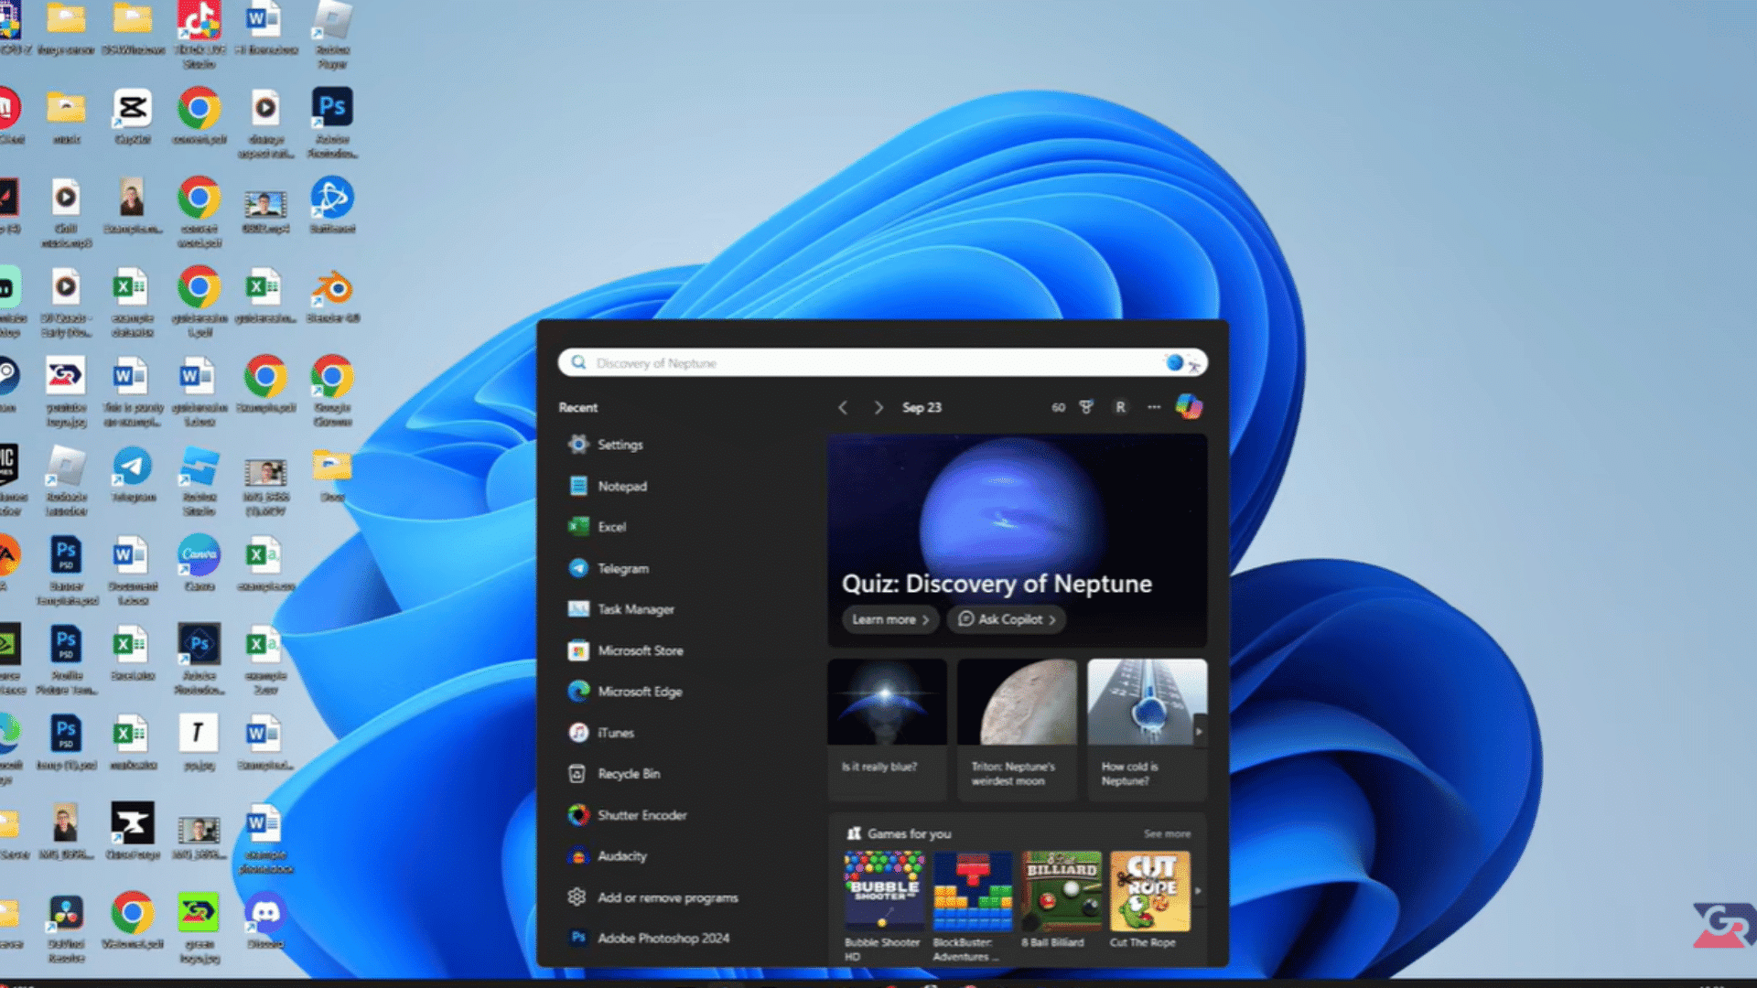Open iTunes from the Recent list

point(601,733)
